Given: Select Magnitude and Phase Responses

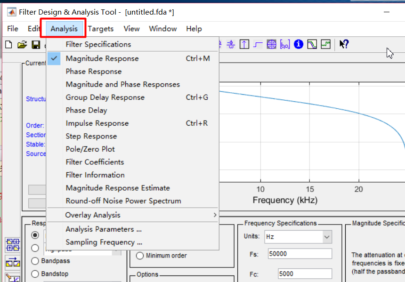Looking at the screenshot, I should 133,84.
